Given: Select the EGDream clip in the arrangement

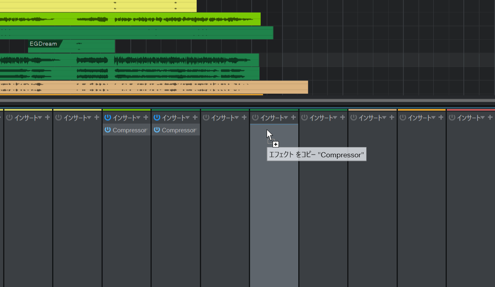Looking at the screenshot, I should 72,46.
